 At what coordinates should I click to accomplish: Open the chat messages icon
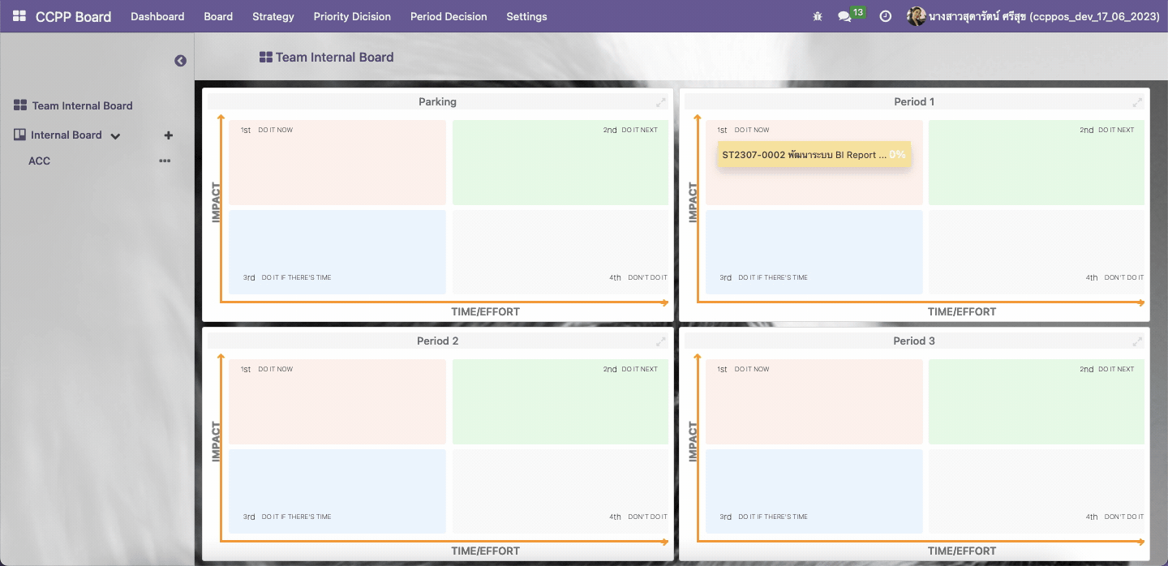pyautogui.click(x=844, y=16)
